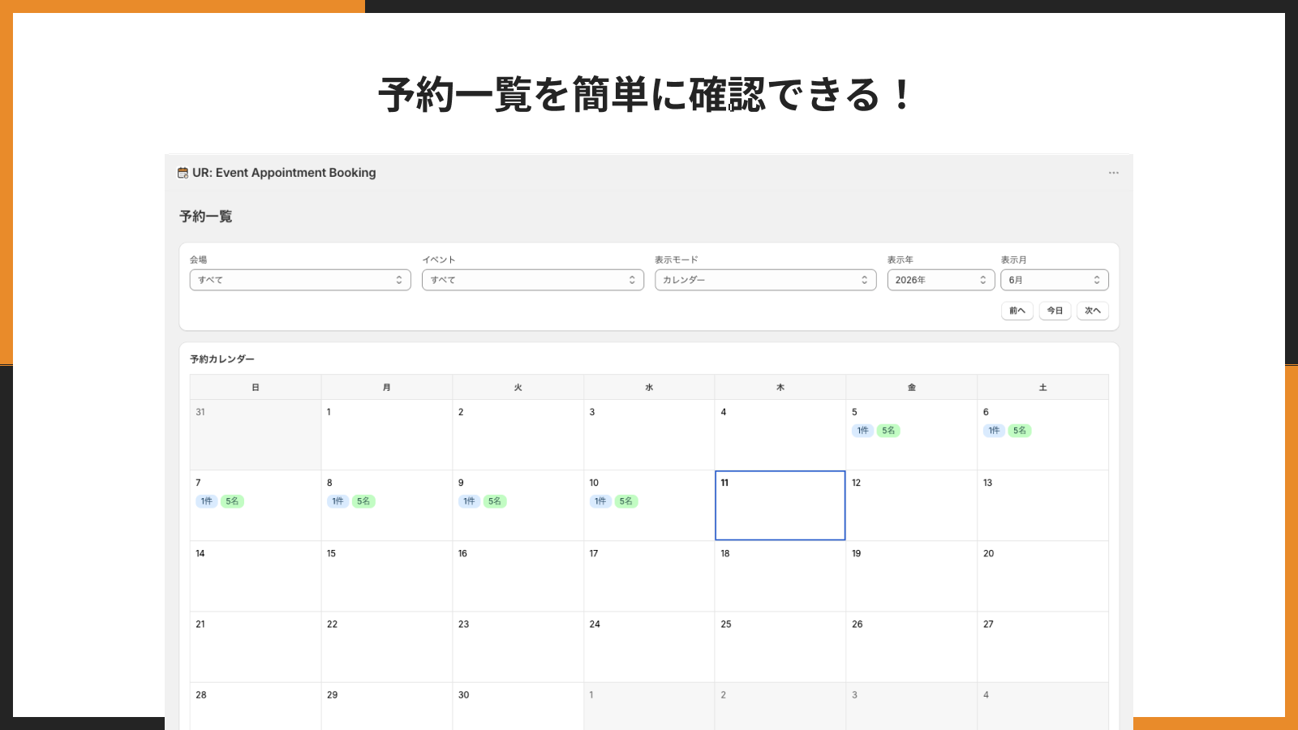Select calendar day 29

click(x=387, y=706)
